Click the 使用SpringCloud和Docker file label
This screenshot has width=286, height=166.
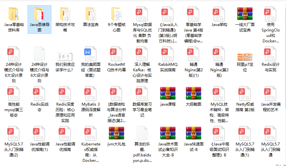pyautogui.click(x=271, y=33)
